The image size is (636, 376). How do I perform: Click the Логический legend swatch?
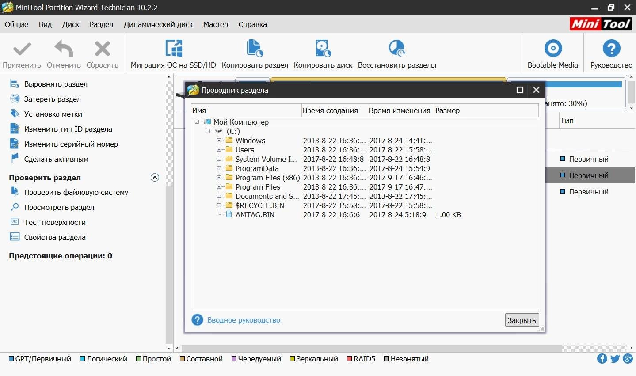[x=82, y=359]
